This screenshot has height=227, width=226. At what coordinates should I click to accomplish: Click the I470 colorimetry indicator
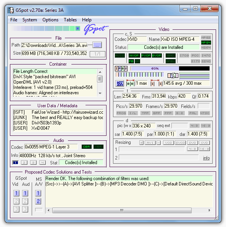[206, 55]
